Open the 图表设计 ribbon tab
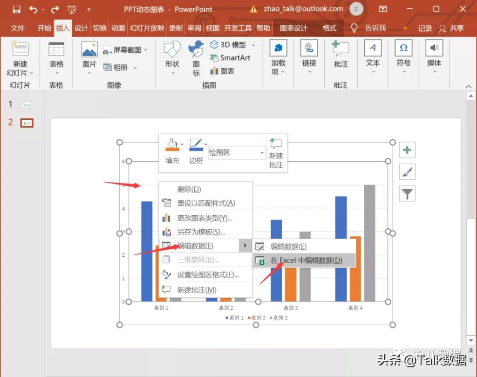The image size is (477, 377). coord(293,28)
